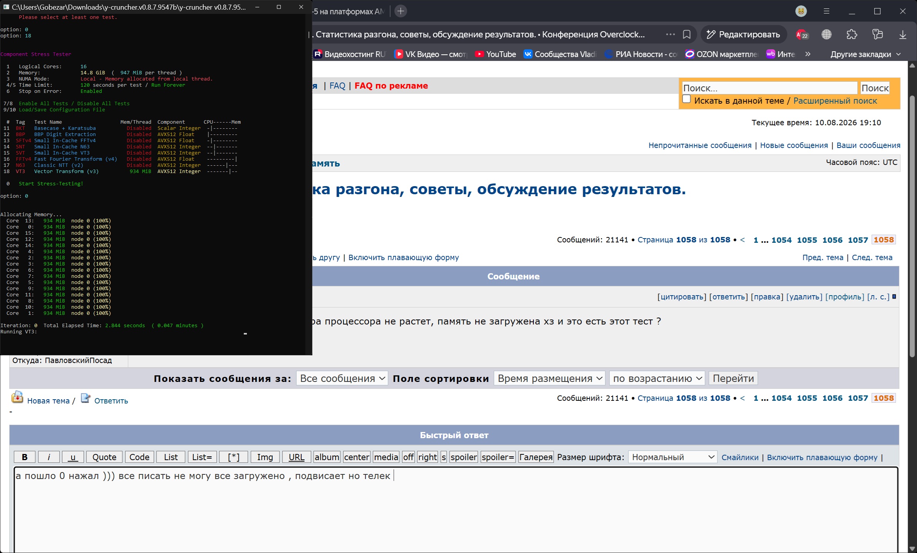Open the VK Видео bookmark
This screenshot has height=553, width=917.
pos(431,54)
